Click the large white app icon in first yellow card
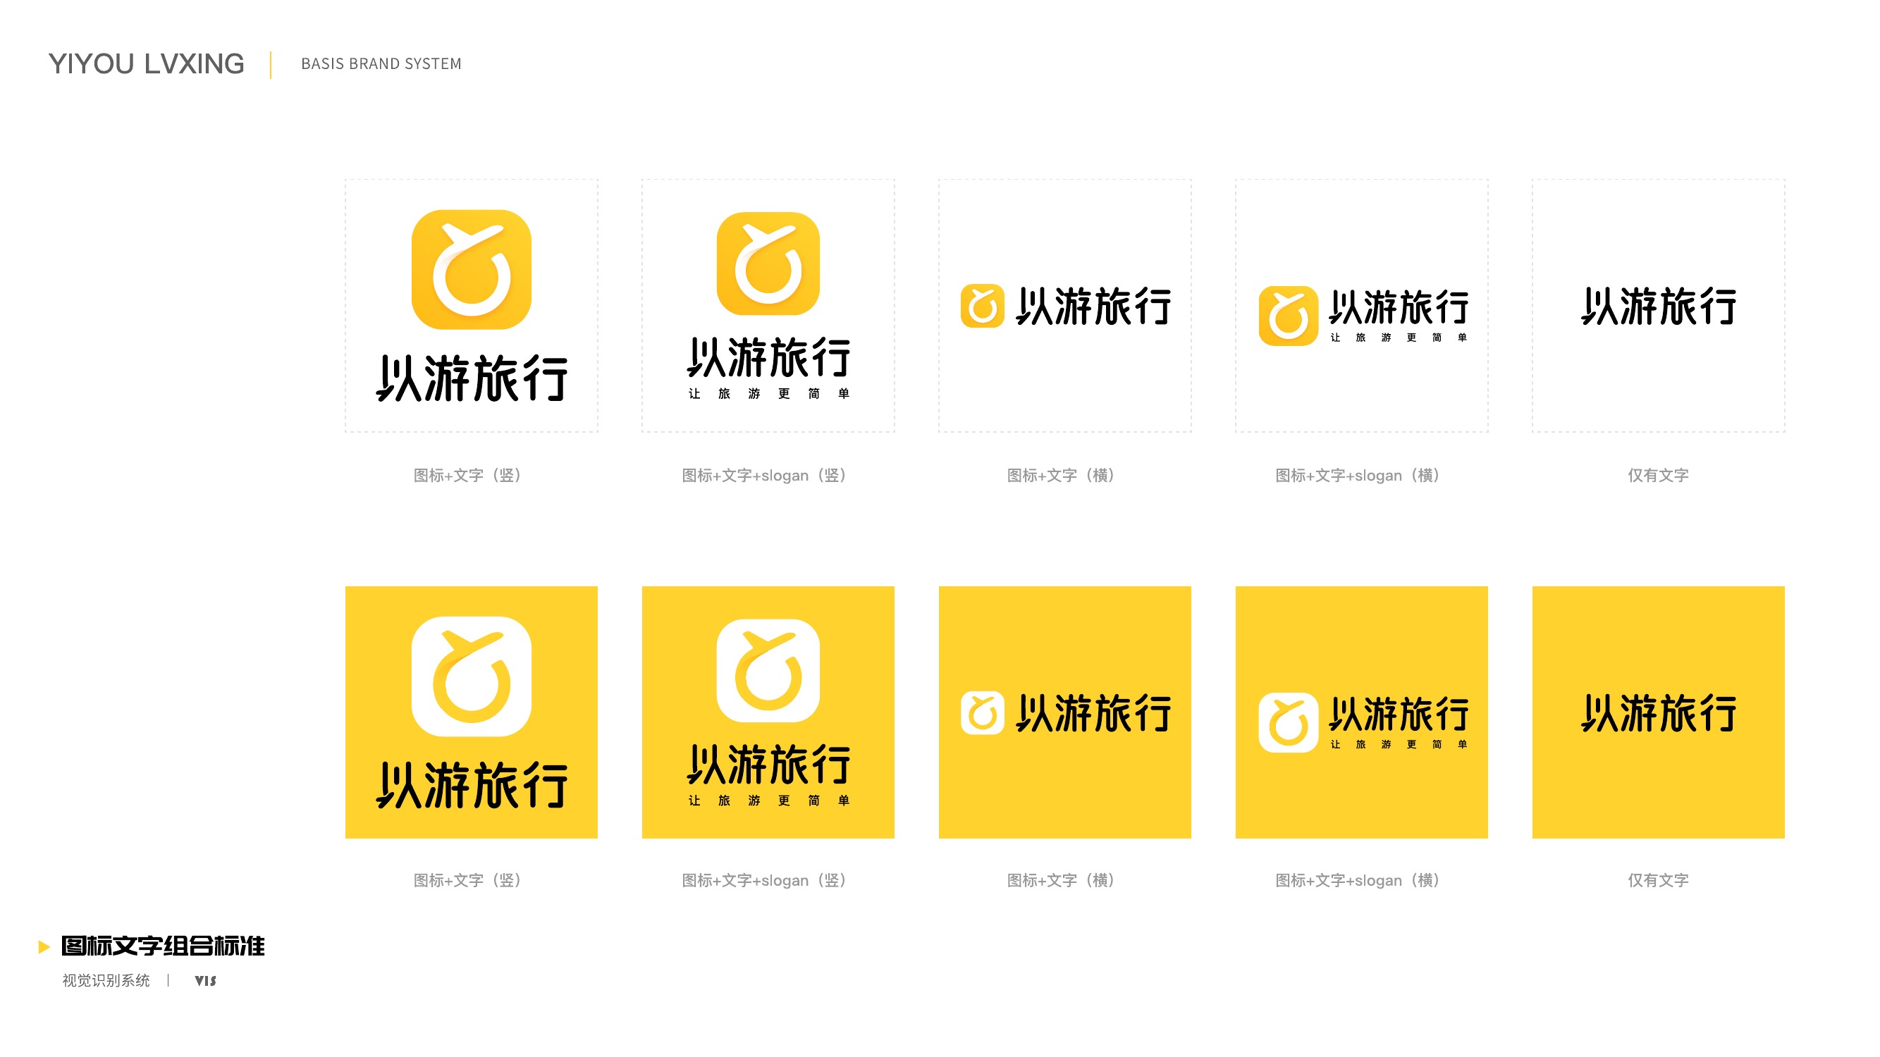Image resolution: width=1880 pixels, height=1057 pixels. [x=472, y=676]
